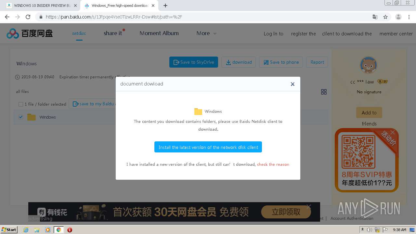Install the latest network disk client

[x=208, y=147]
